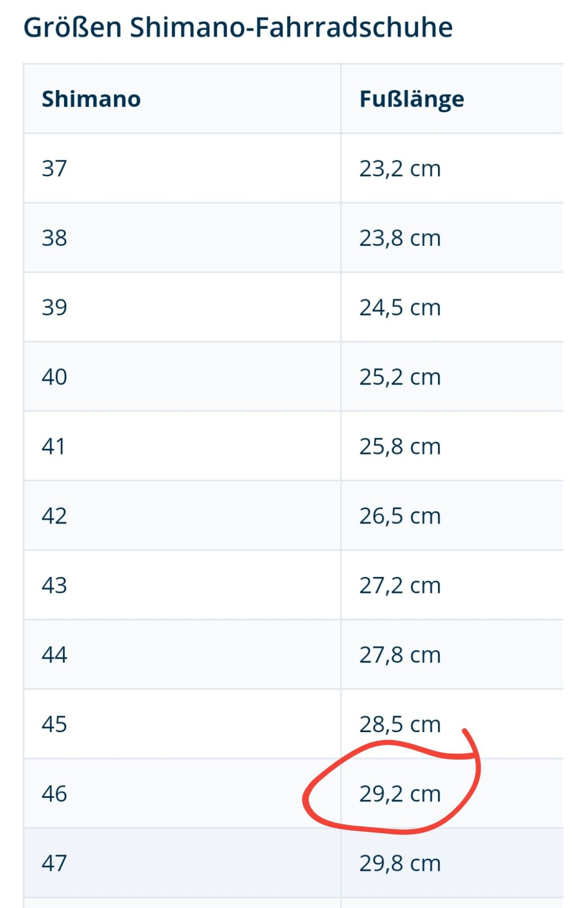Screen dimensions: 572x908
Task: Click the red-circled 29,2 cm value
Action: coord(400,794)
